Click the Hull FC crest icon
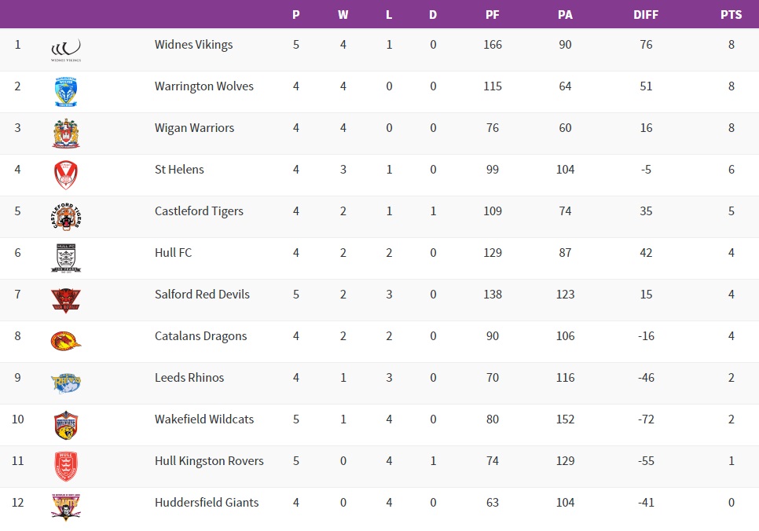The height and width of the screenshot is (531, 759). click(66, 258)
